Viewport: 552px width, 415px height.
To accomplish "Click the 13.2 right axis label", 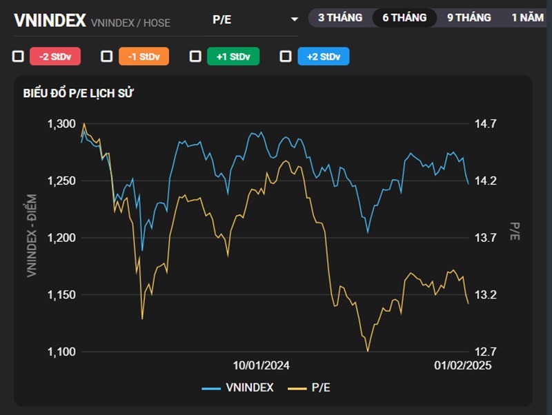I will [486, 295].
